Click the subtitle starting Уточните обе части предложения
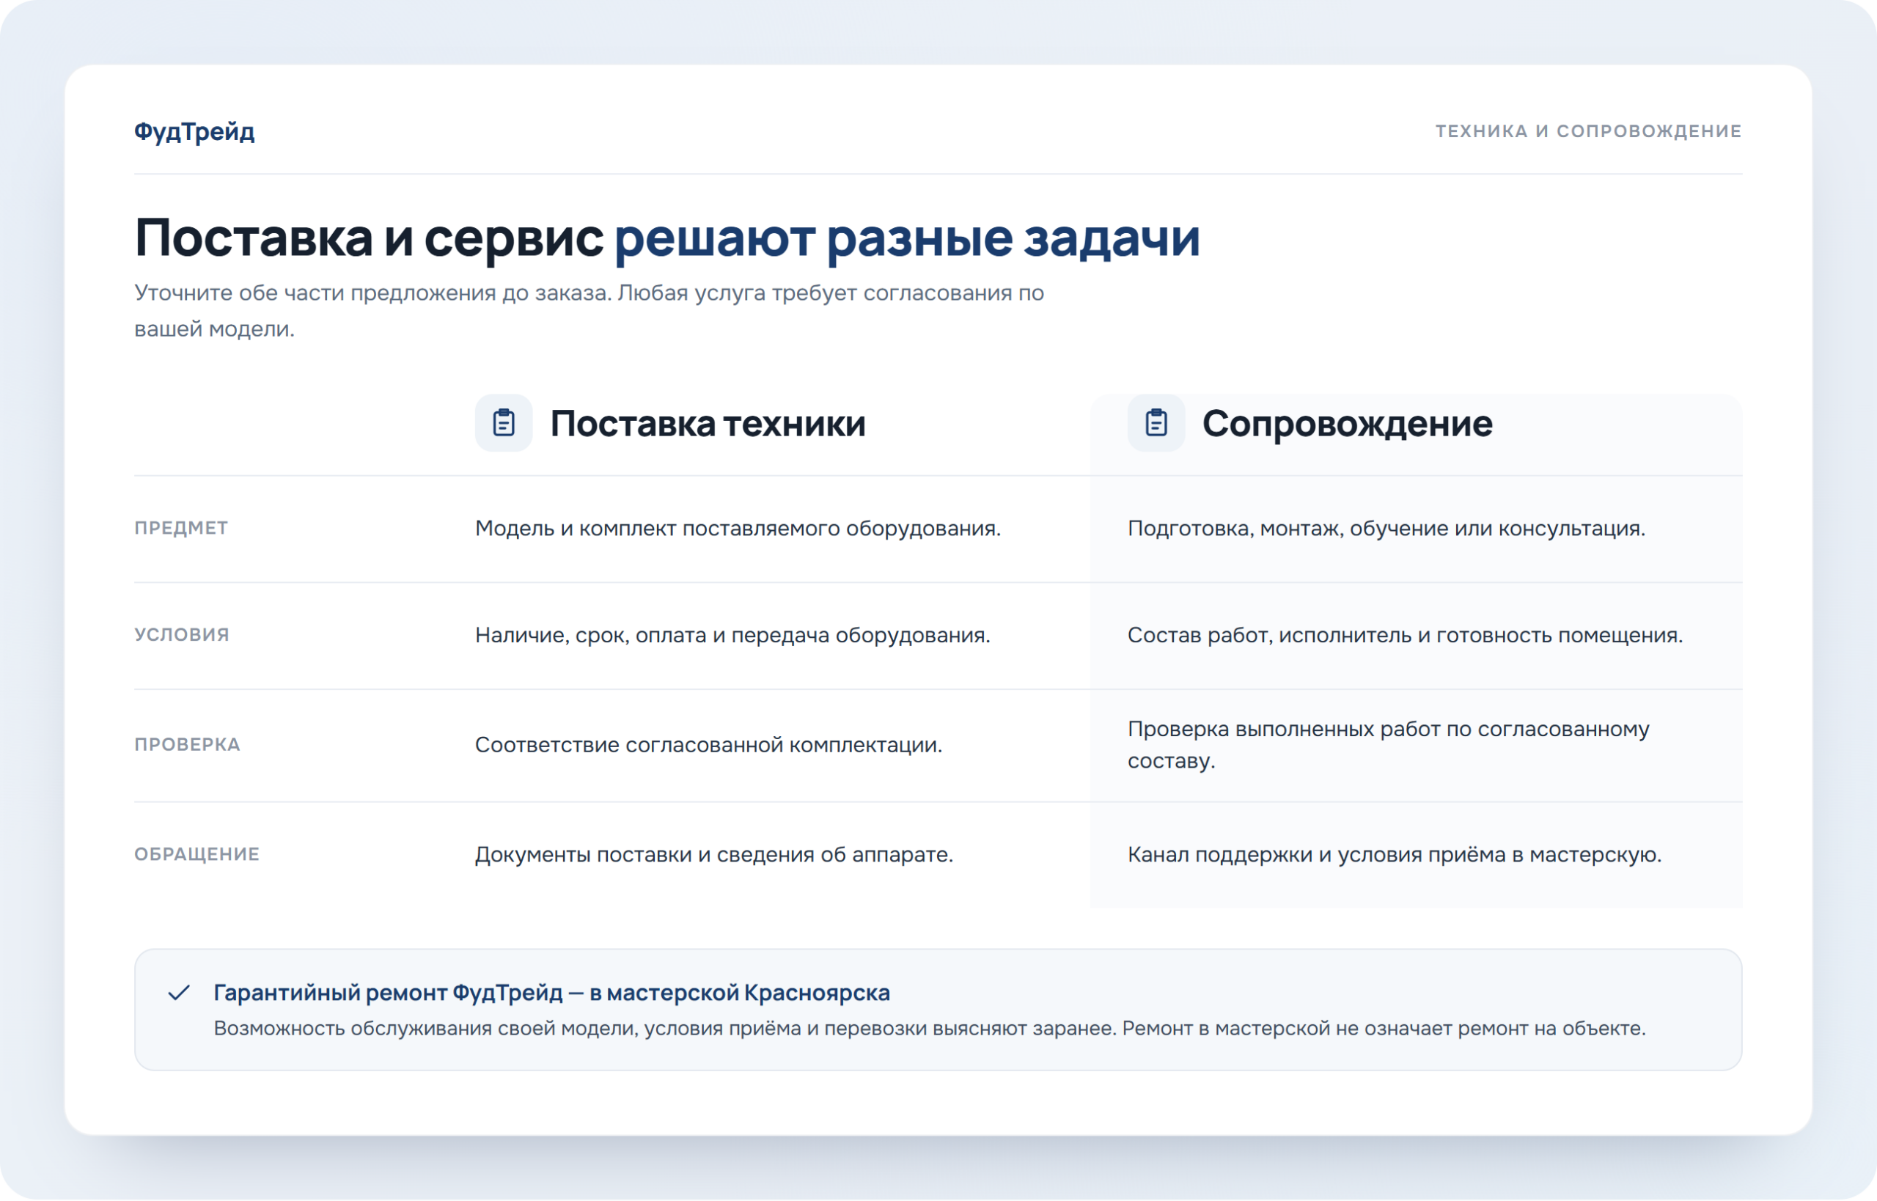Screen dimensions: 1877x1201 pyautogui.click(x=589, y=310)
